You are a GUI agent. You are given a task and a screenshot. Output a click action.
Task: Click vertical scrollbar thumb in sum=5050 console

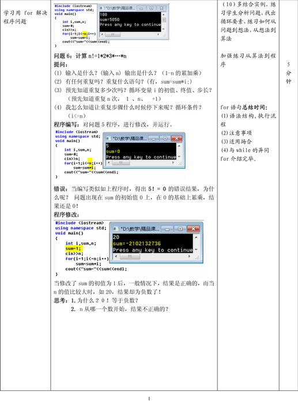(x=164, y=20)
